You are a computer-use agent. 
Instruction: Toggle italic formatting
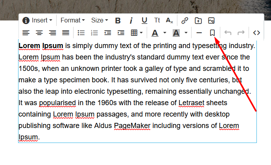pos(131,20)
